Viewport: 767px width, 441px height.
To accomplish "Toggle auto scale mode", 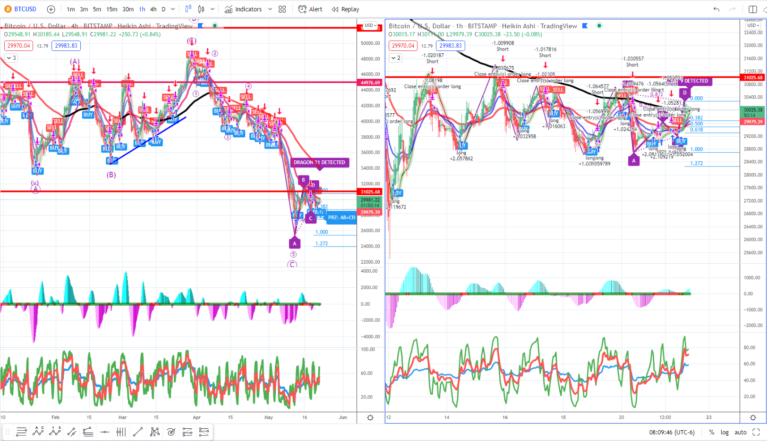I will click(741, 432).
